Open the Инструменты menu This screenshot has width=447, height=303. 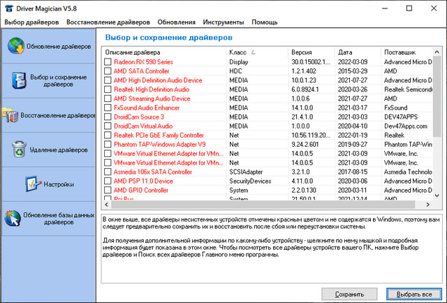(224, 22)
